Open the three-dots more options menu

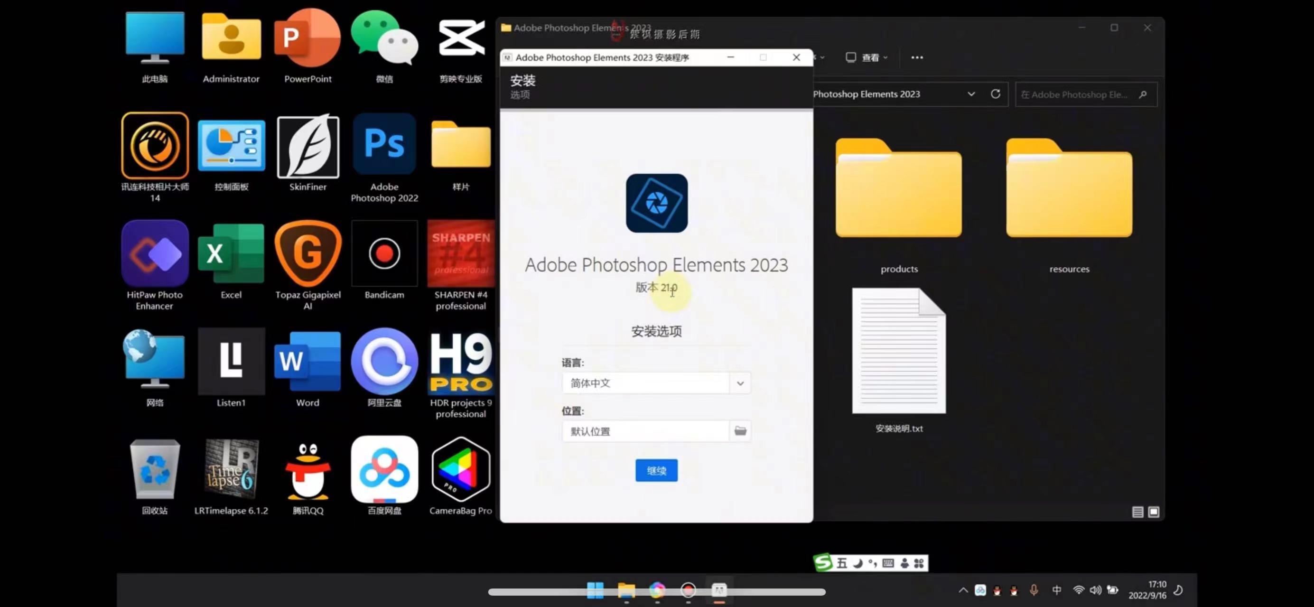point(917,57)
